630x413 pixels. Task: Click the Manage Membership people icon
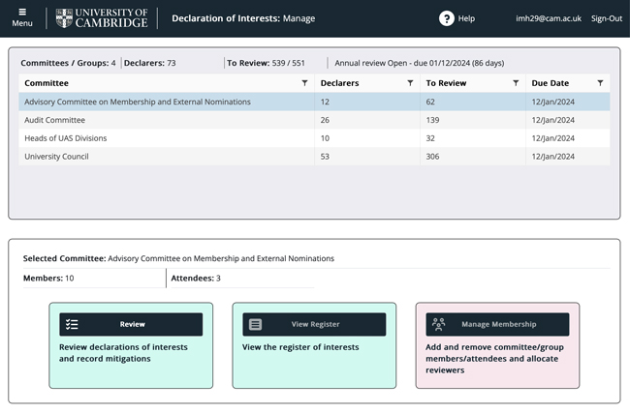pos(438,324)
